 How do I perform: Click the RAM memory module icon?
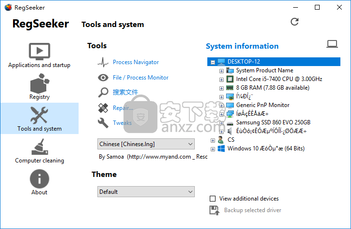coord(229,88)
